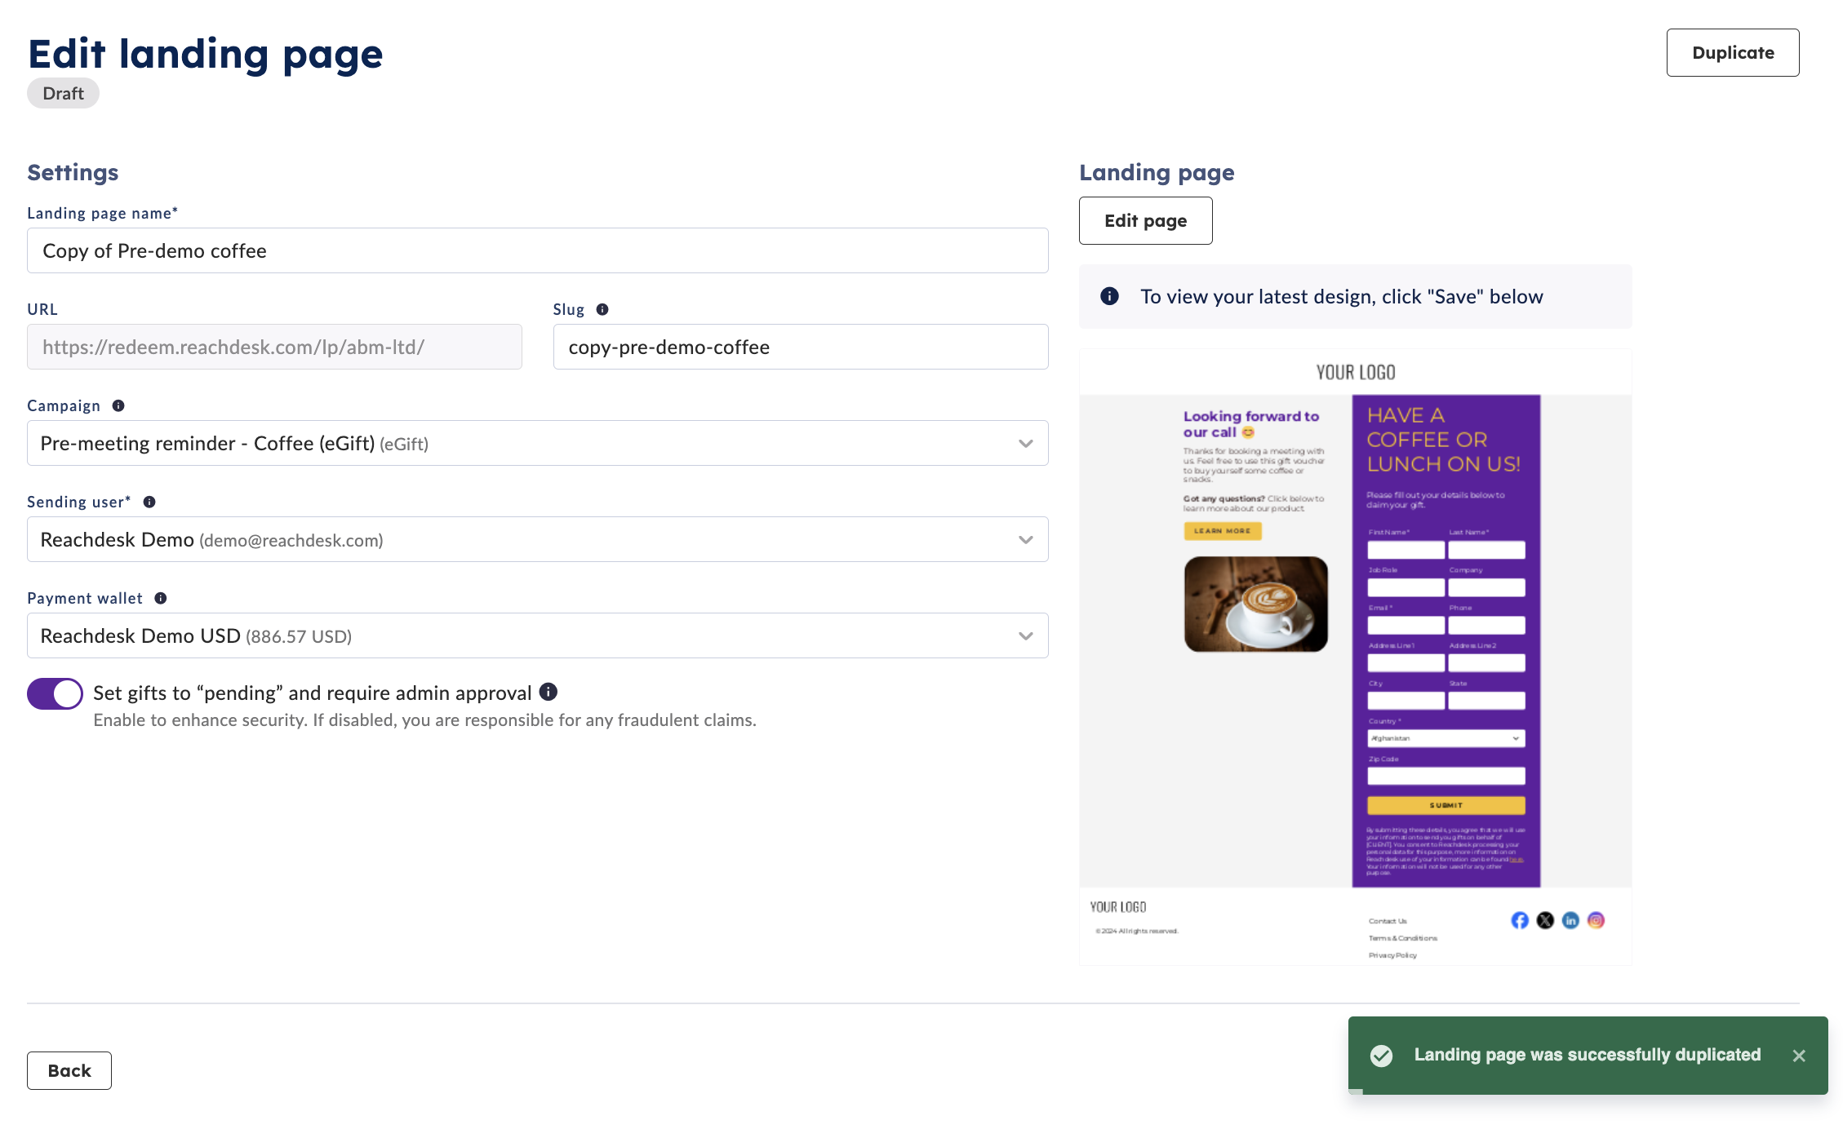This screenshot has height=1129, width=1843.
Task: Click 'YOUR LOGO' header in preview
Action: pyautogui.click(x=1355, y=372)
